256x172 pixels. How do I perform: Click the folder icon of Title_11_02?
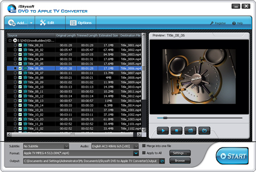tap(25, 128)
